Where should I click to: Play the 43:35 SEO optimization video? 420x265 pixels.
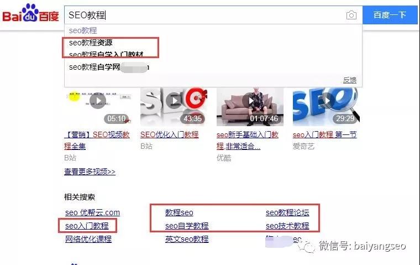coord(174,101)
